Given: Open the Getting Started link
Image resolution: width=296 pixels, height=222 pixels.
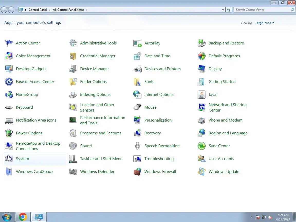Looking at the screenshot, I should tap(222, 82).
